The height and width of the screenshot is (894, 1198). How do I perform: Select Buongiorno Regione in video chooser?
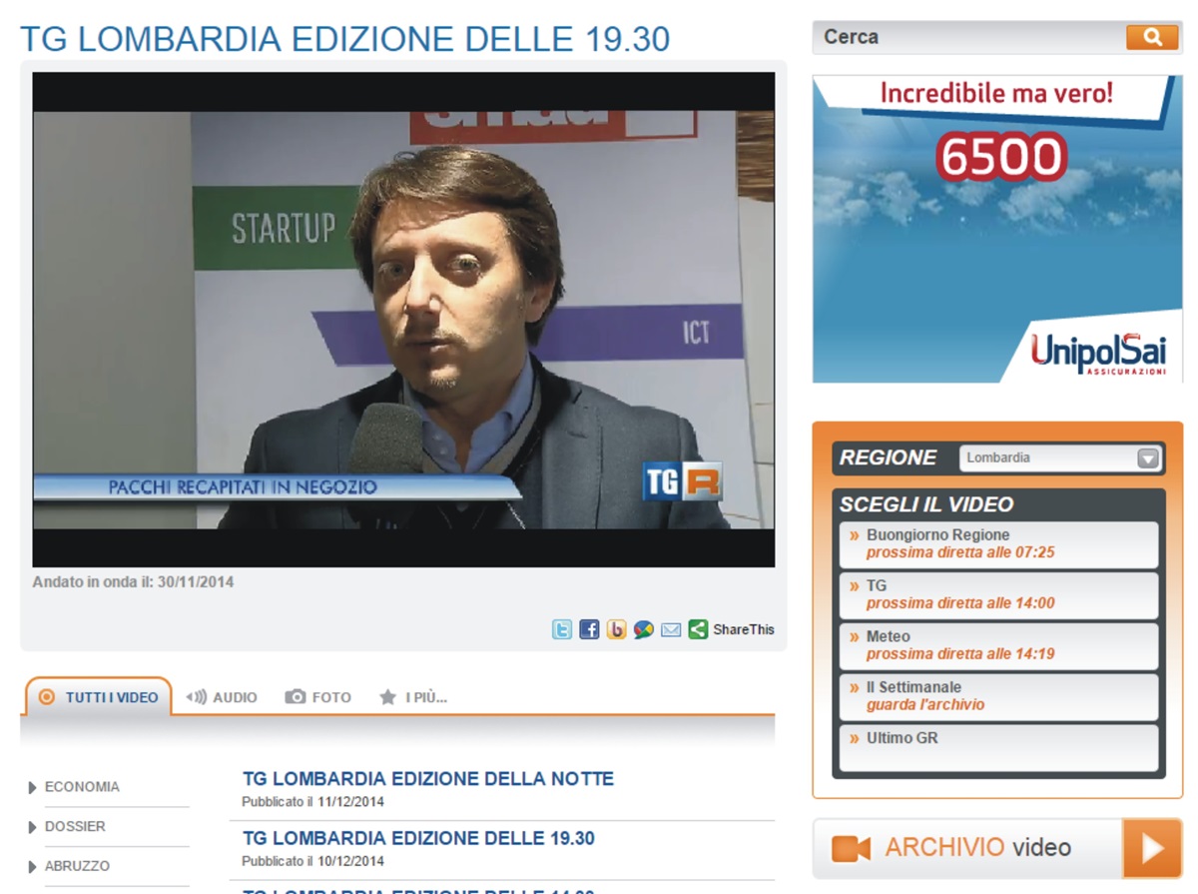tap(998, 544)
